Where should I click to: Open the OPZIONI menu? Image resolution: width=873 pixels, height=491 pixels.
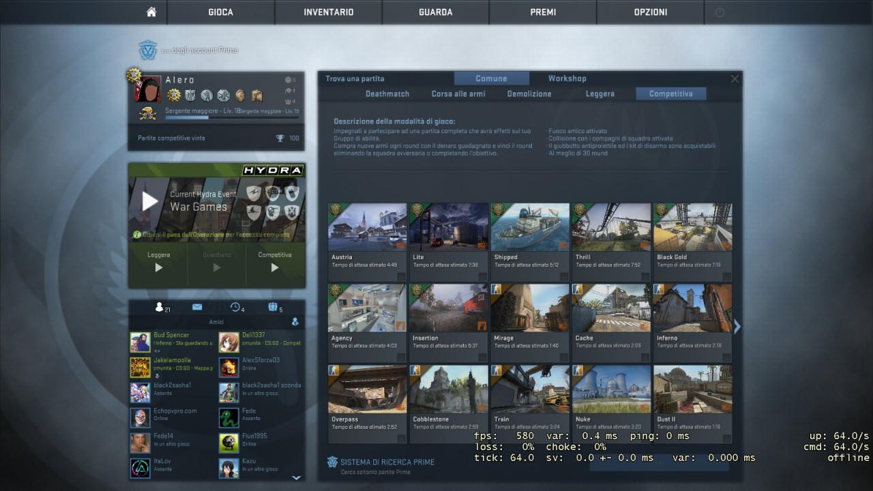(651, 12)
